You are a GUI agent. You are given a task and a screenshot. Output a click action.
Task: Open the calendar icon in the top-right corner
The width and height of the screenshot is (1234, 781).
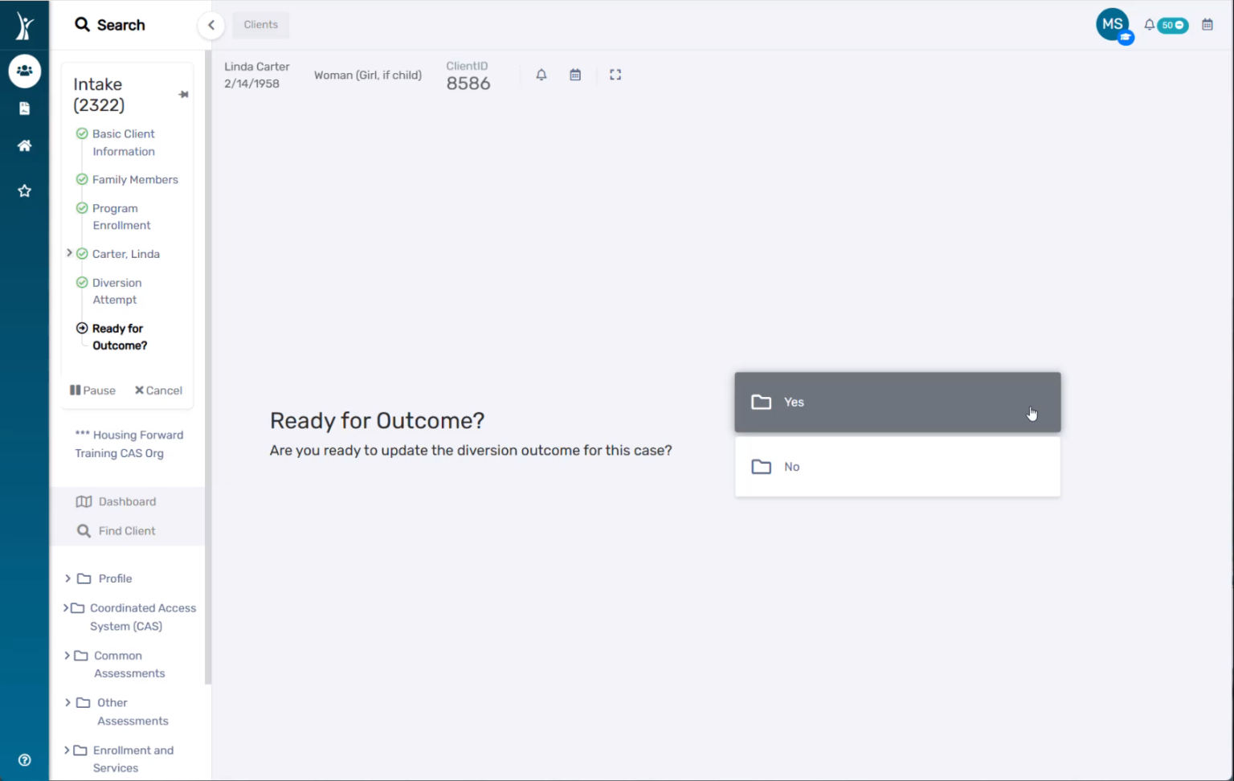point(1207,24)
